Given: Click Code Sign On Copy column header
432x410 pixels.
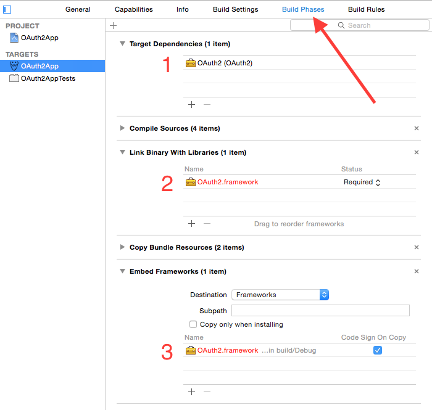Looking at the screenshot, I should 373,337.
